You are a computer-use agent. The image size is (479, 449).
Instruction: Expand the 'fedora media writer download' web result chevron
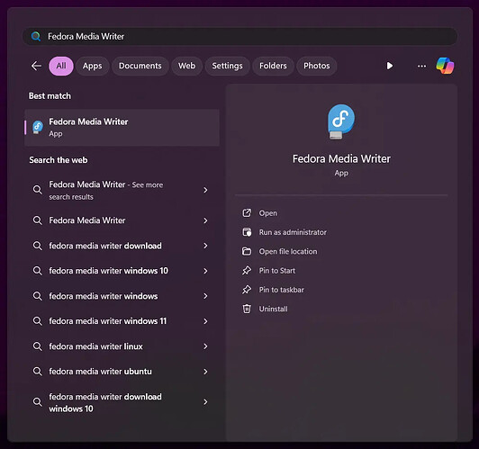(x=205, y=246)
